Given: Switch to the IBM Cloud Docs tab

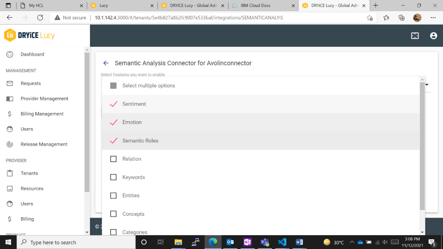Looking at the screenshot, I should [x=263, y=6].
